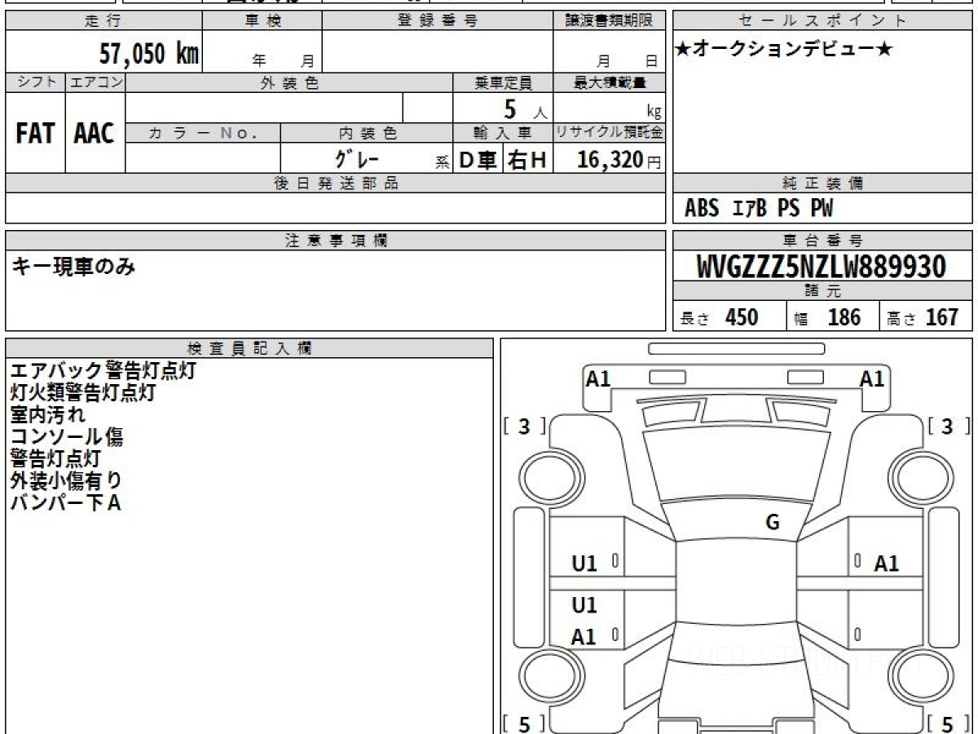Image resolution: width=978 pixels, height=734 pixels.
Task: Select the バンパー下A inspector note
Action: (65, 502)
